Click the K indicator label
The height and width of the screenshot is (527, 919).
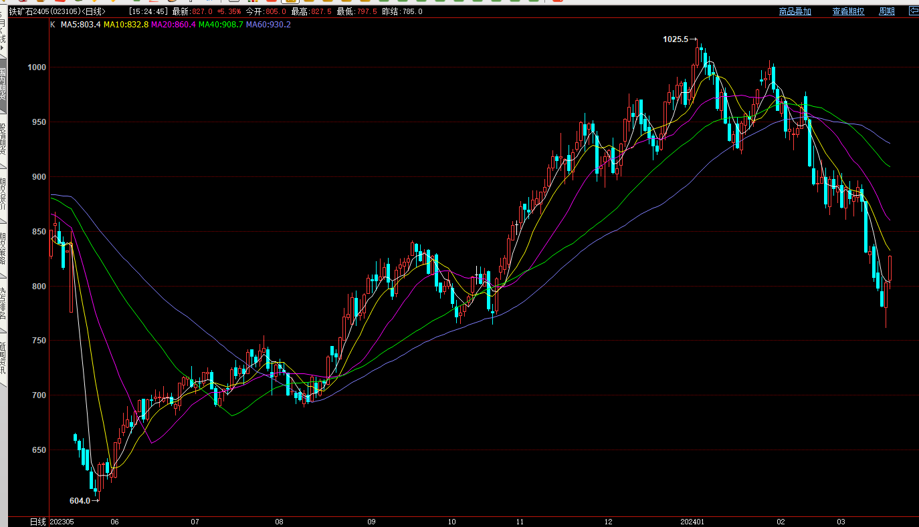pyautogui.click(x=53, y=25)
